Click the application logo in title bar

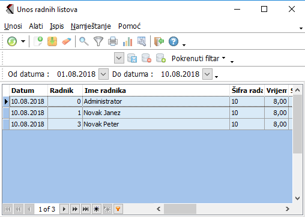(10, 9)
